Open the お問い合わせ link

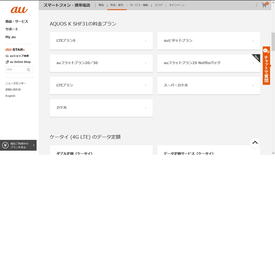(x=13, y=90)
